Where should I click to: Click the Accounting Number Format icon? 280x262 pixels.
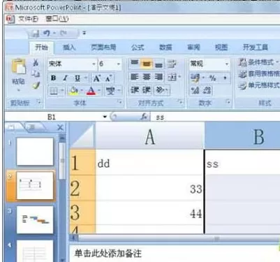pyautogui.click(x=195, y=78)
